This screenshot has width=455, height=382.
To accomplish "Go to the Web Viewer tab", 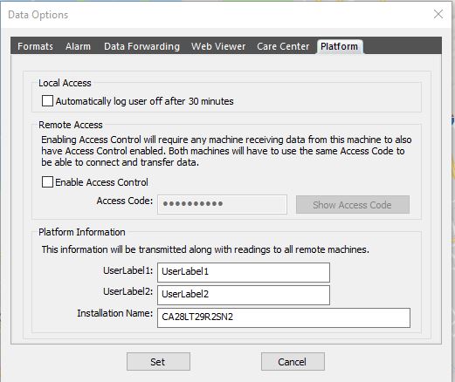I will click(218, 46).
